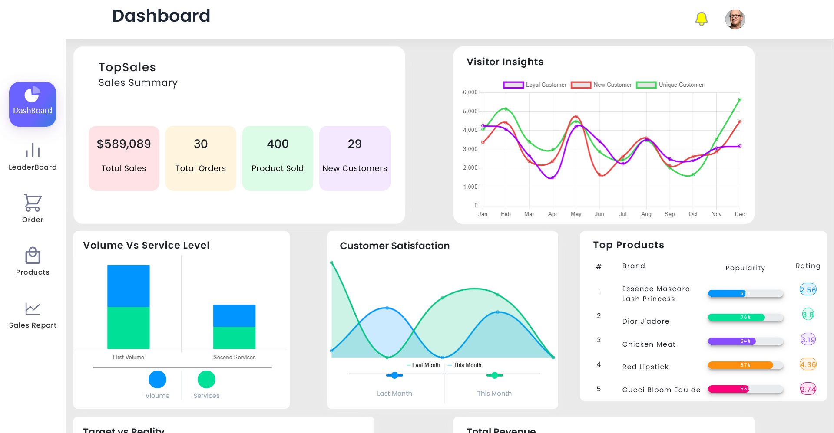Image resolution: width=834 pixels, height=433 pixels.
Task: Click the This Month green marker icon
Action: click(x=495, y=375)
